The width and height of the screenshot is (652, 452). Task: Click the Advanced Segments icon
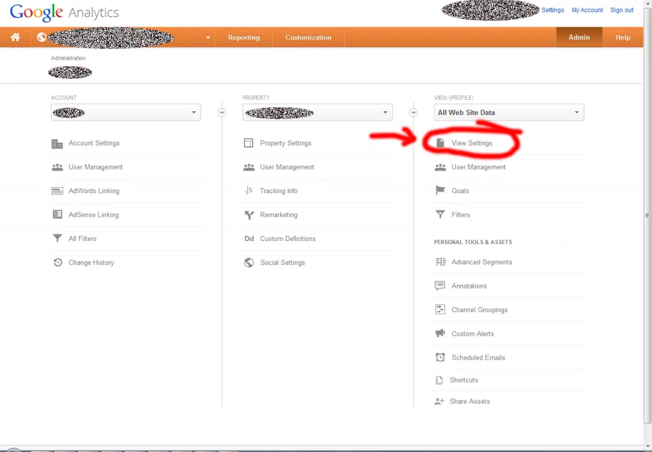pos(441,262)
